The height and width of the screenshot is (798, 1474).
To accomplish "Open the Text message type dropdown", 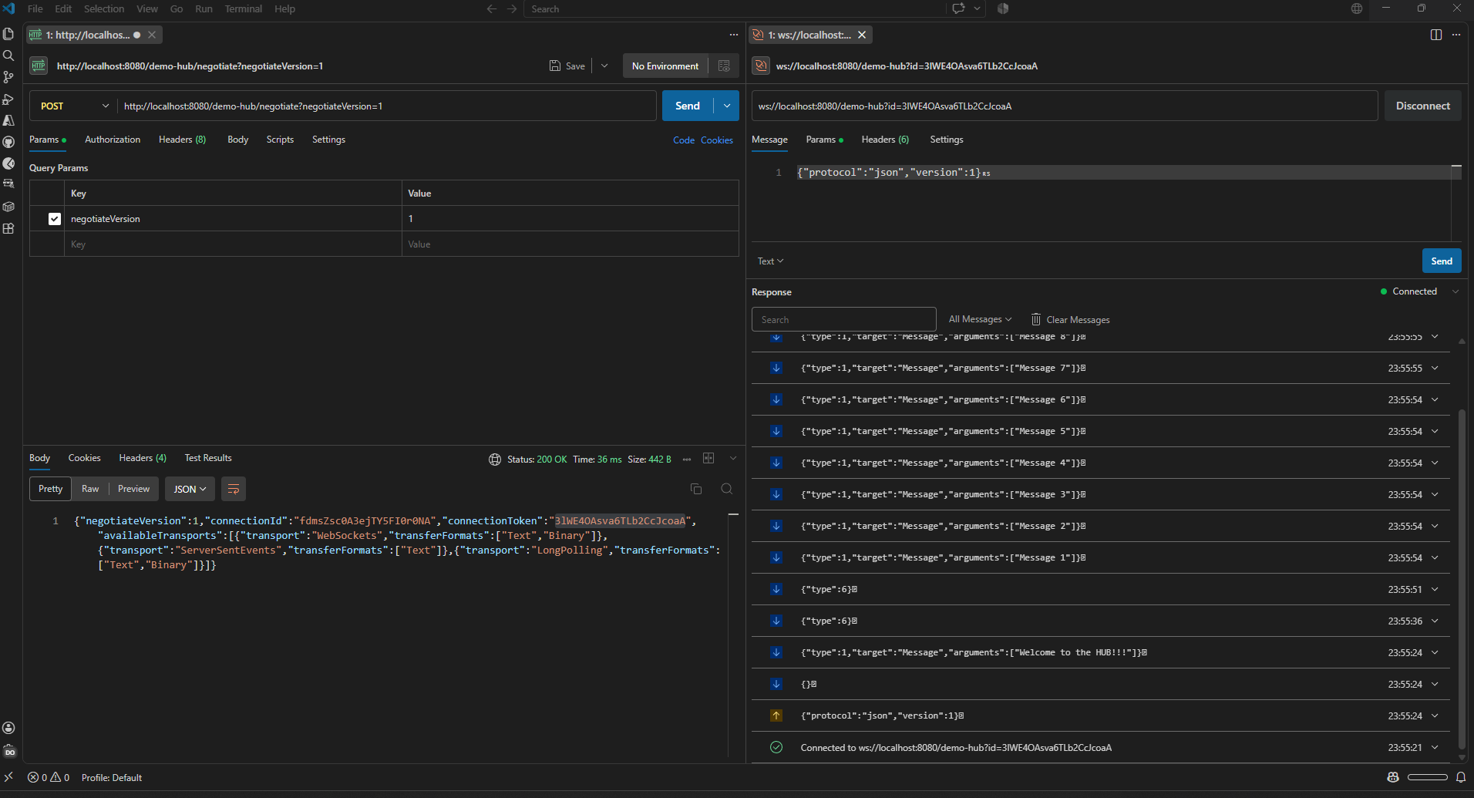I will click(770, 261).
